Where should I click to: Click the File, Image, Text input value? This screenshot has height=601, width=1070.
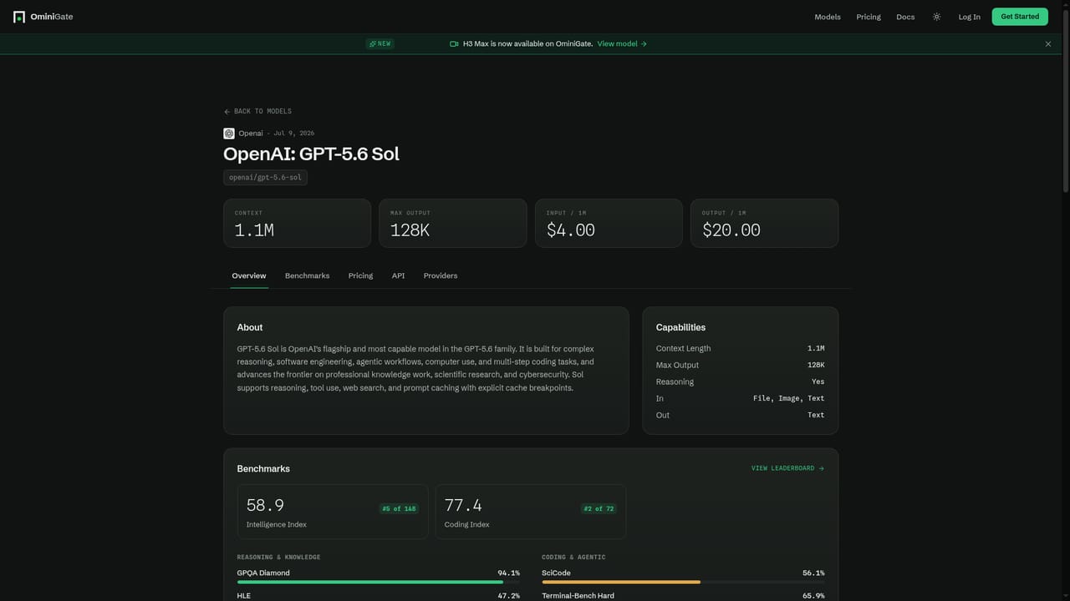pyautogui.click(x=788, y=398)
